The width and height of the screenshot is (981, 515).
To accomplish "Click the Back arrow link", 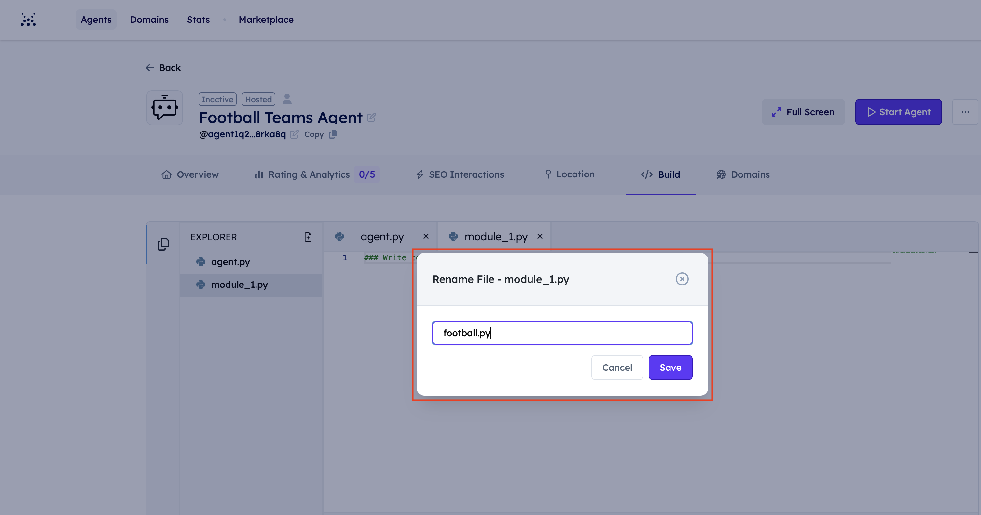I will click(x=163, y=68).
